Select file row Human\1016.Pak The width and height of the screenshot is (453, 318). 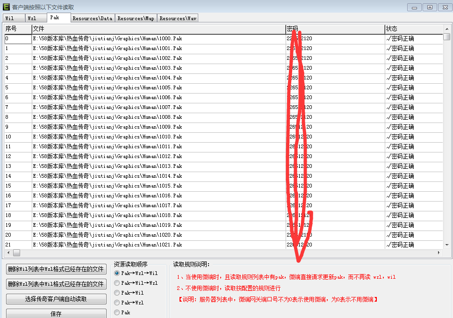click(x=223, y=196)
